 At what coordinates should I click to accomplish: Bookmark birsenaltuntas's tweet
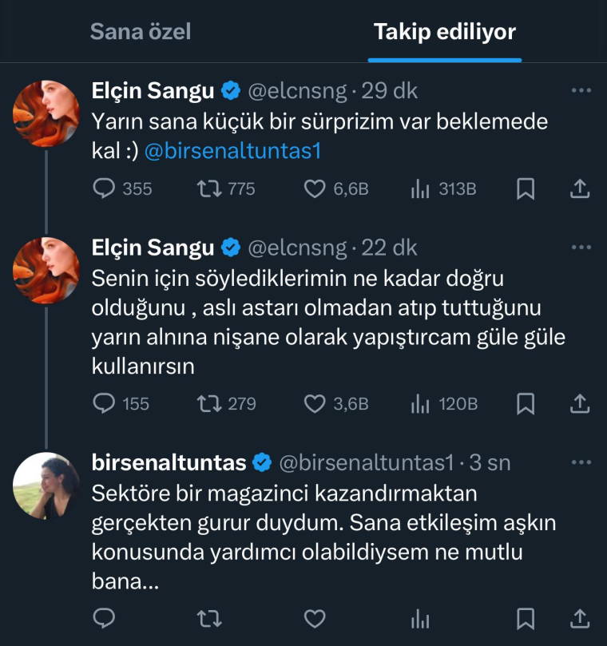pyautogui.click(x=525, y=618)
